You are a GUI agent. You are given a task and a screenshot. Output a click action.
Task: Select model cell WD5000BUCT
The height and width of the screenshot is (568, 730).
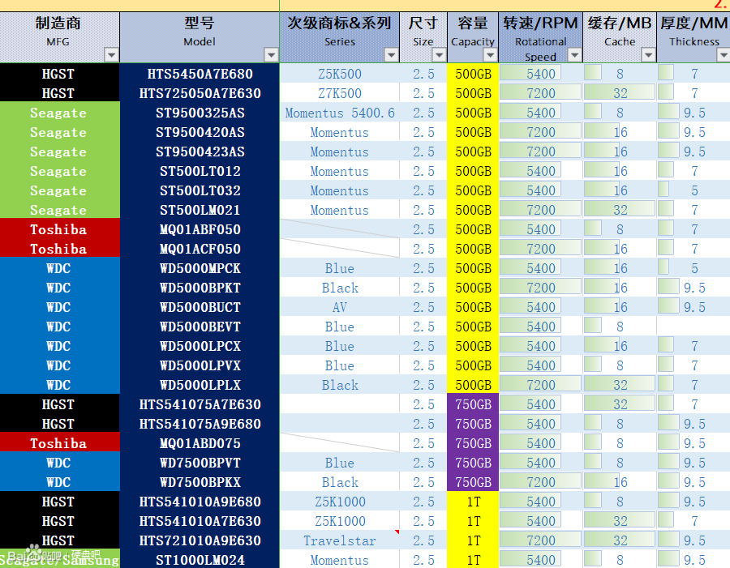tap(200, 307)
